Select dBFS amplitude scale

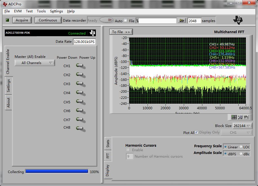click(x=225, y=154)
